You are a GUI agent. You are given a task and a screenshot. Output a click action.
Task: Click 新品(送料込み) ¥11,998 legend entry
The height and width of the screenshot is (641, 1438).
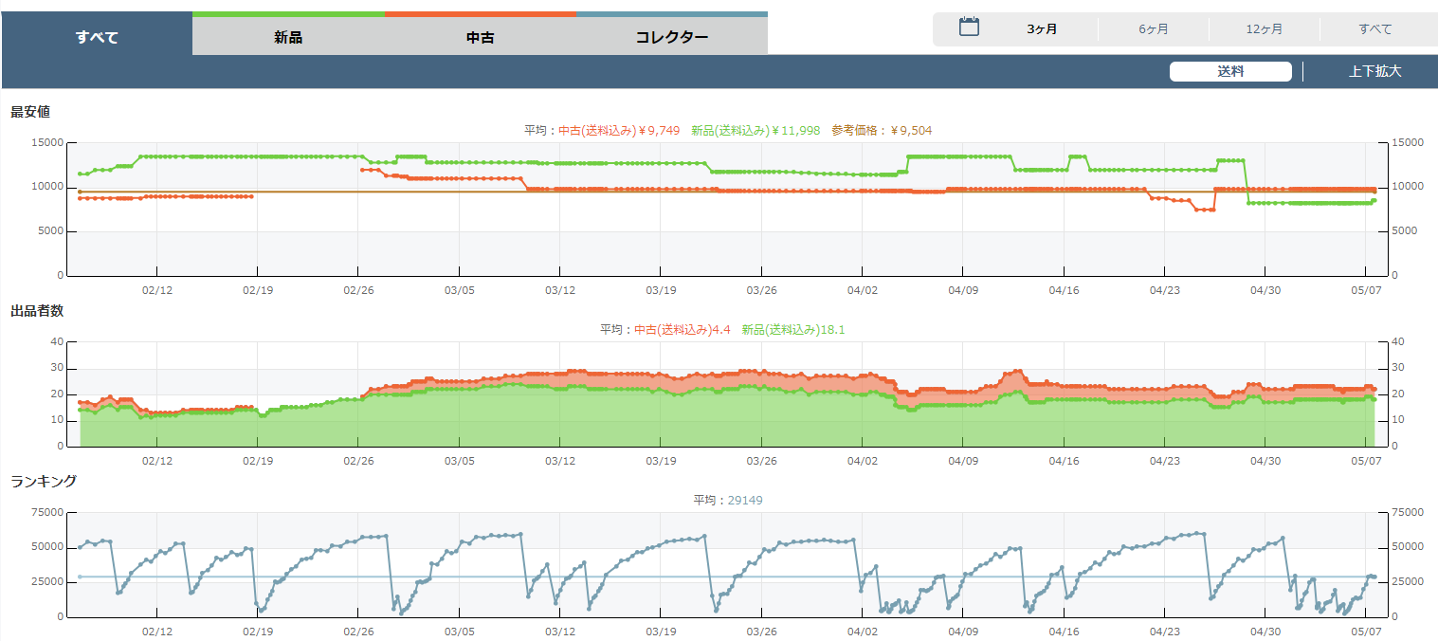tap(755, 131)
